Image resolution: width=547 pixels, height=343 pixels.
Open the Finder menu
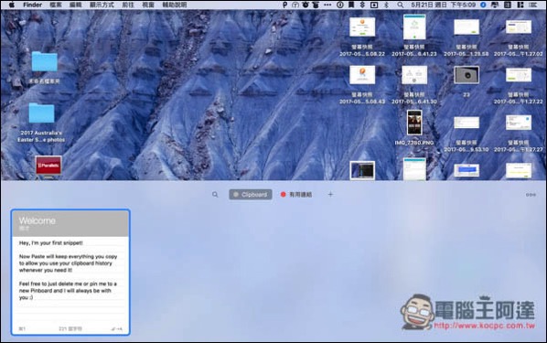[32, 5]
